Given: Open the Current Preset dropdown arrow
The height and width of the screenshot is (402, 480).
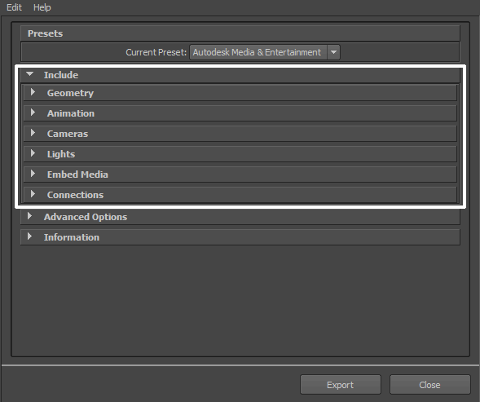Looking at the screenshot, I should (333, 52).
